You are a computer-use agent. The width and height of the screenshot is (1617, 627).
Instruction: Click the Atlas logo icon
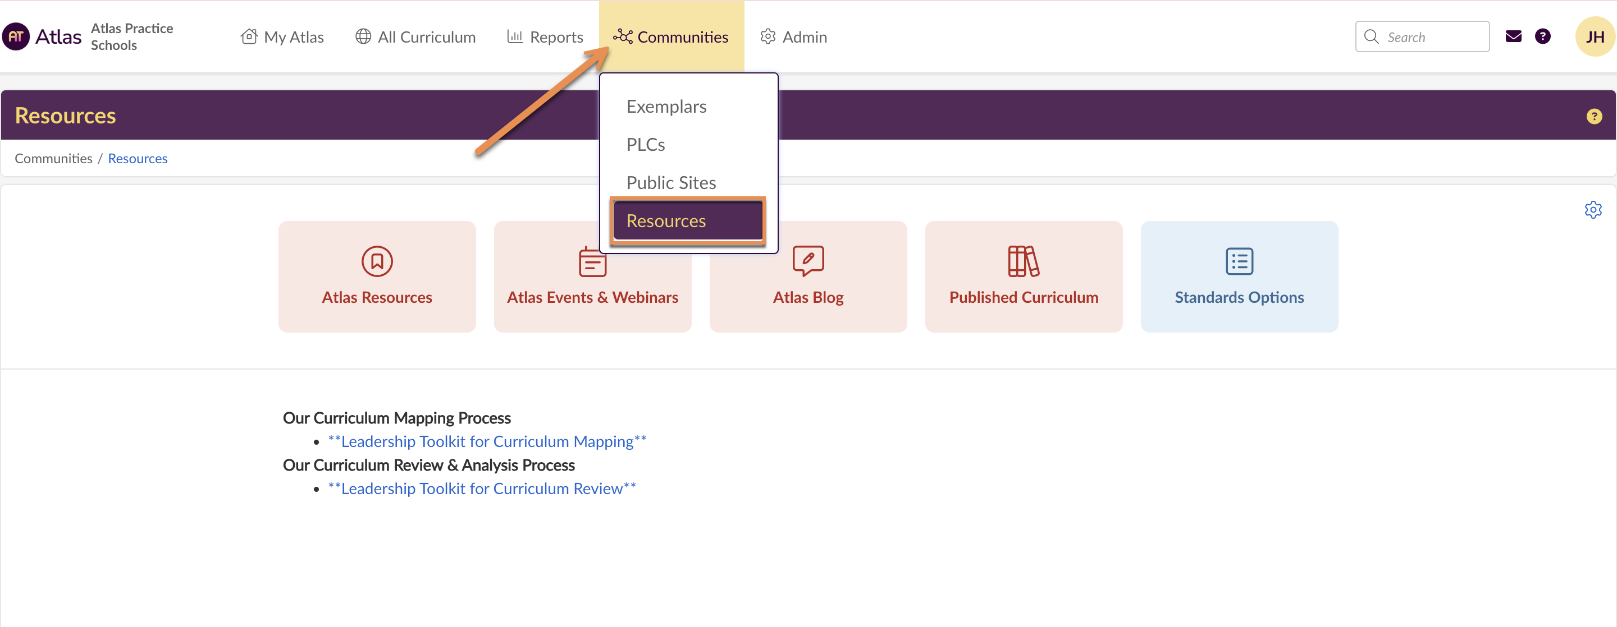16,36
